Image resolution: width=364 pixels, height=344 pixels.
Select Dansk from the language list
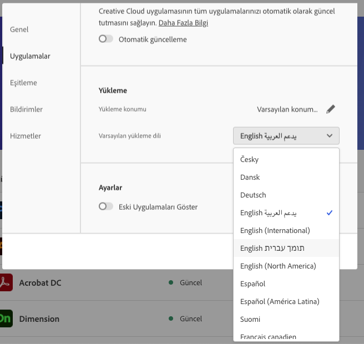coord(250,177)
